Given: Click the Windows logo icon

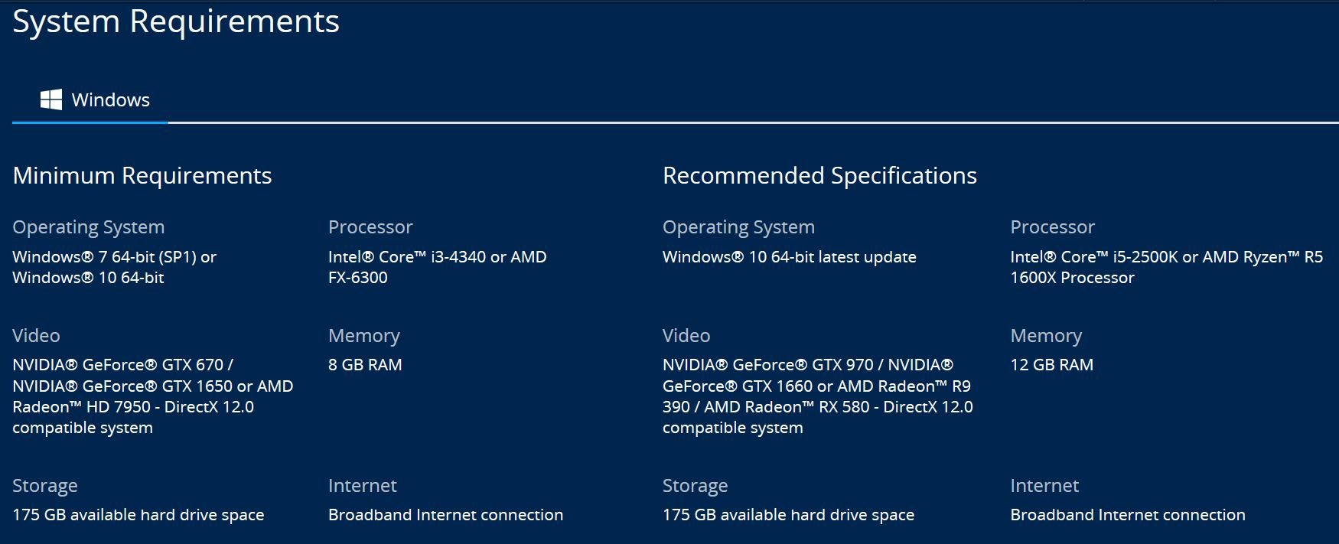Looking at the screenshot, I should [x=51, y=99].
